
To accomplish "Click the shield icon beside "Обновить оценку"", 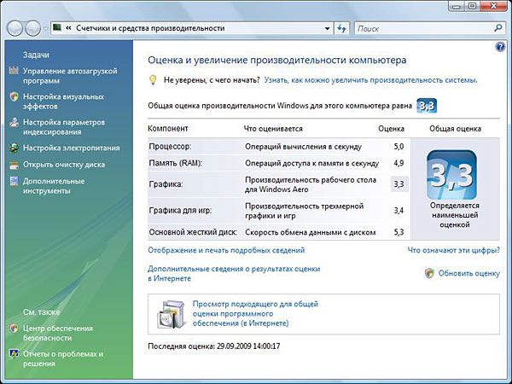I will pyautogui.click(x=429, y=273).
